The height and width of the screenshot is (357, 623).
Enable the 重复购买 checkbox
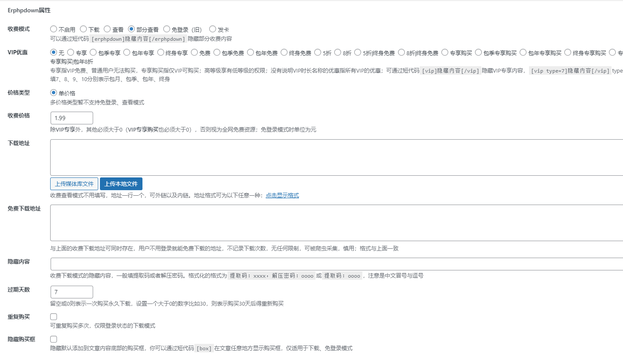point(54,316)
